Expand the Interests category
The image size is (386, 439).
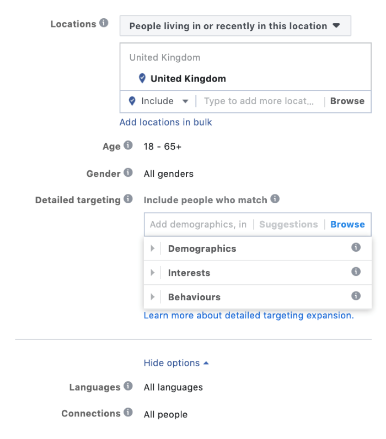click(153, 273)
